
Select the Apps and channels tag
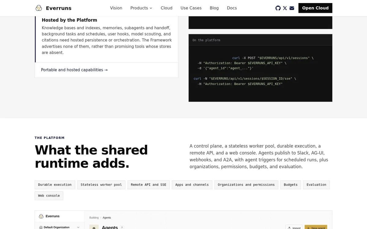click(x=192, y=185)
